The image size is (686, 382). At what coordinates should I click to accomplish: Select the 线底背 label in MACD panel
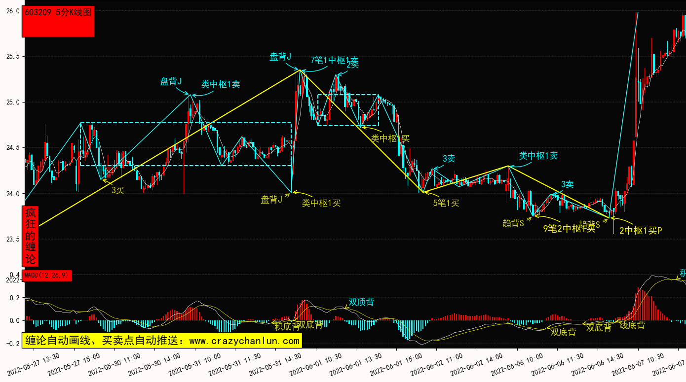(632, 325)
